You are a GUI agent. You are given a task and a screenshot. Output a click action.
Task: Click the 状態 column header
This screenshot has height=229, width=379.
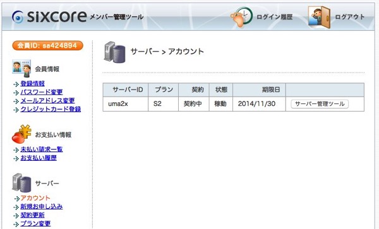point(221,90)
